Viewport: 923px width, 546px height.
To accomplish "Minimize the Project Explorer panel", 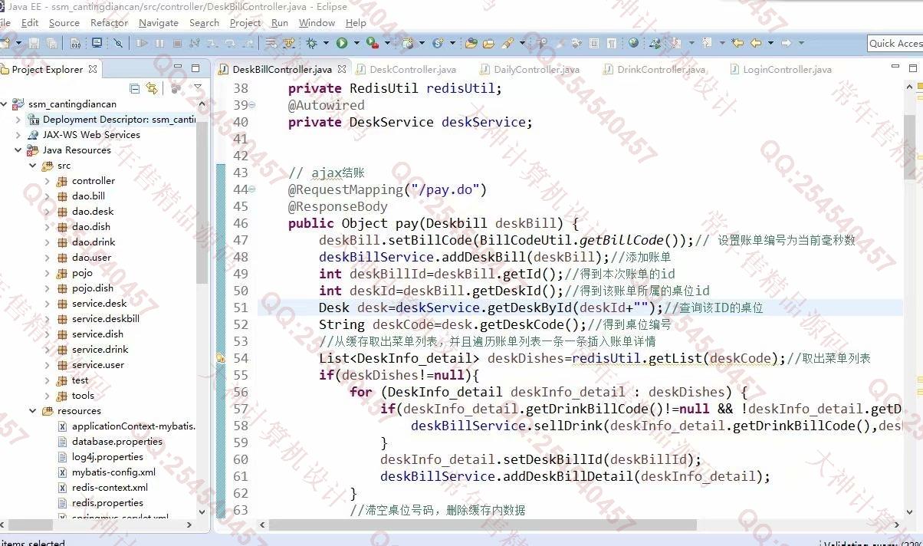I will click(x=178, y=68).
